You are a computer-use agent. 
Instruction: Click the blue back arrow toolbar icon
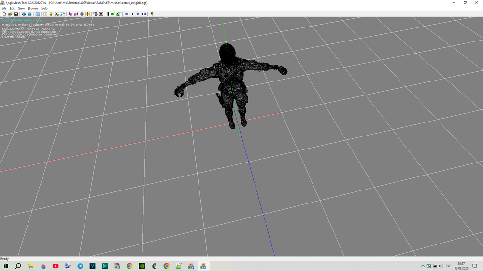coord(24,14)
